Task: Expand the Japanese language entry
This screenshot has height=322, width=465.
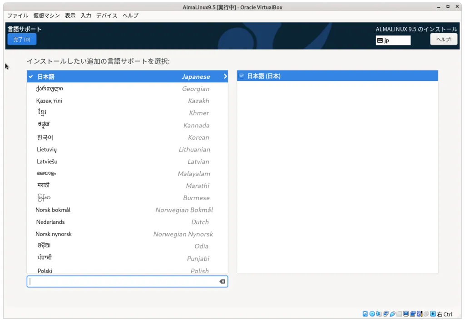Action: point(225,76)
